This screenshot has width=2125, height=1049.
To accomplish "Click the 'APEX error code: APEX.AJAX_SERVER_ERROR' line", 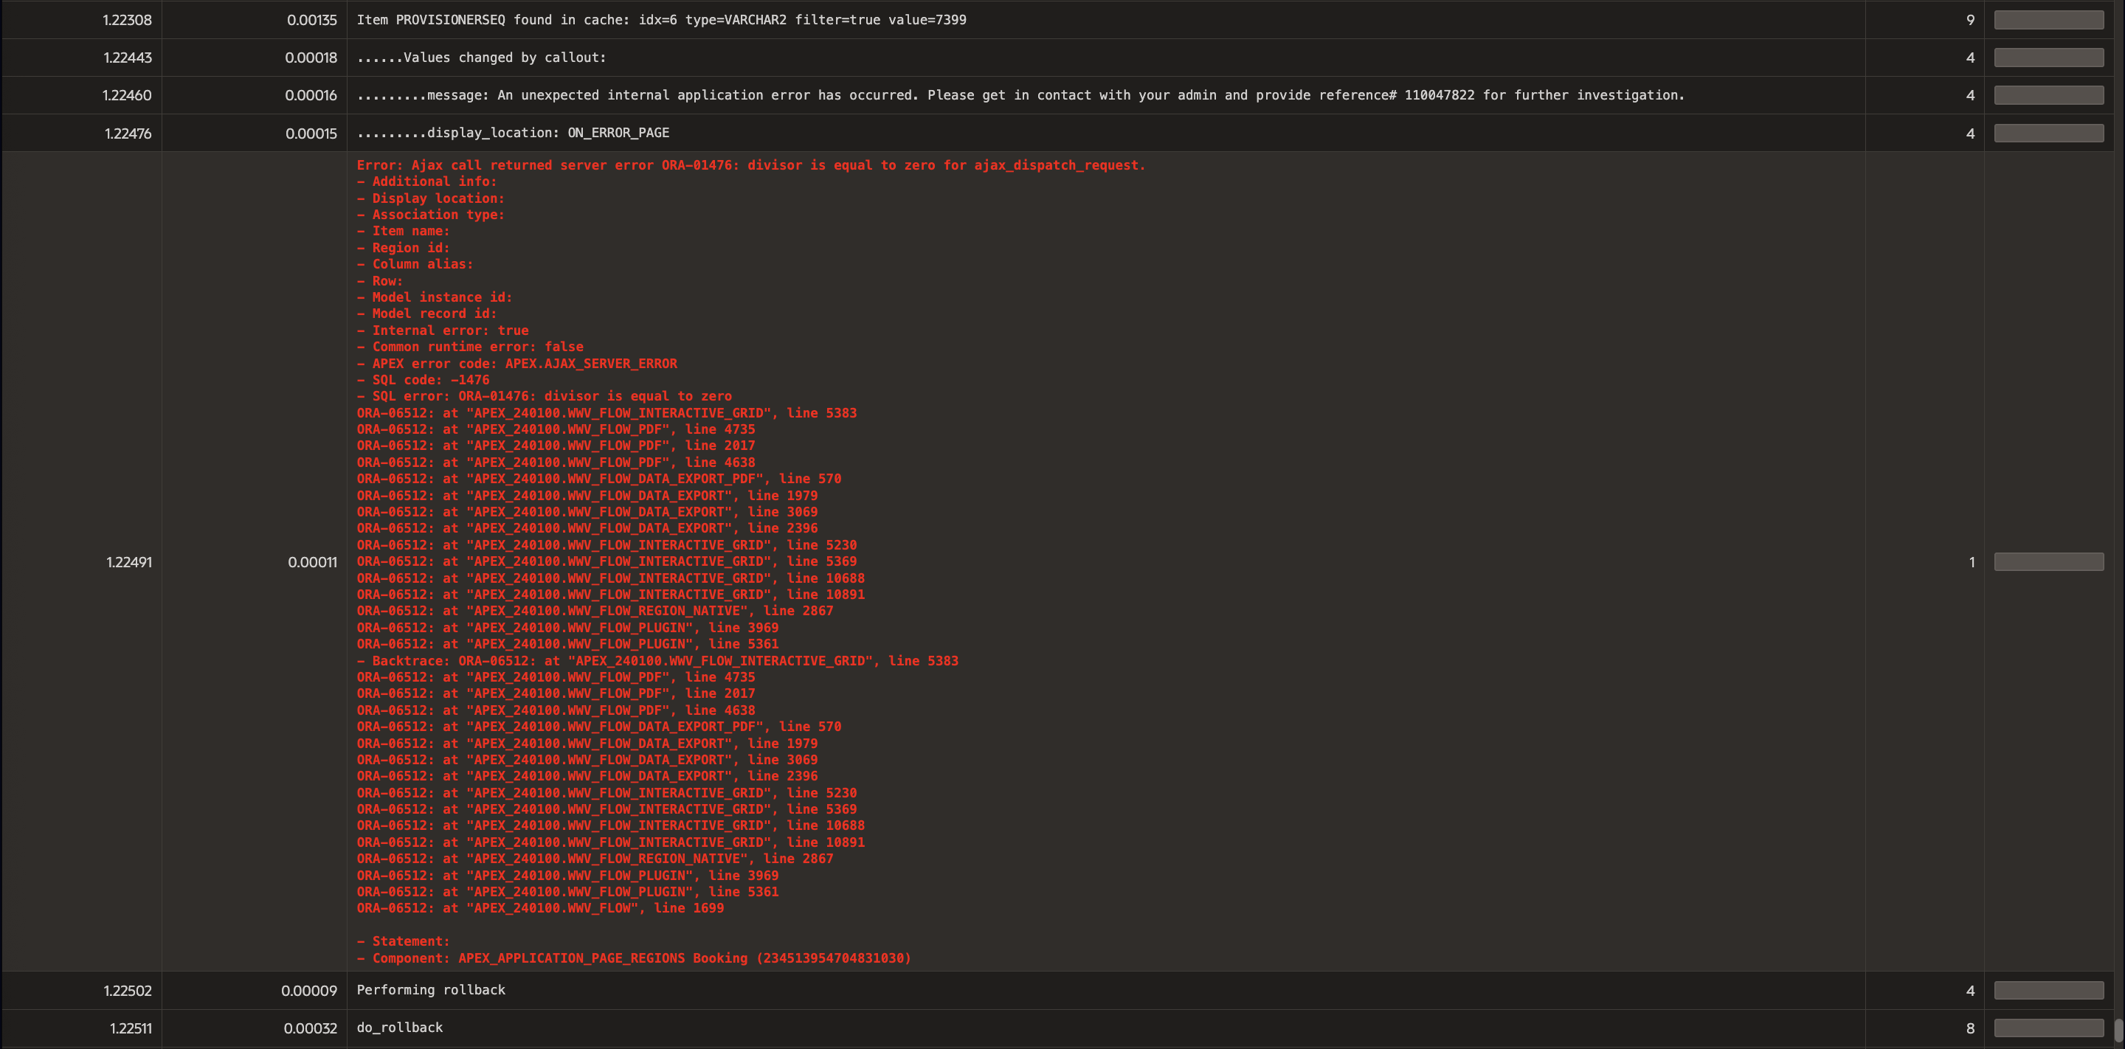I will [x=516, y=364].
